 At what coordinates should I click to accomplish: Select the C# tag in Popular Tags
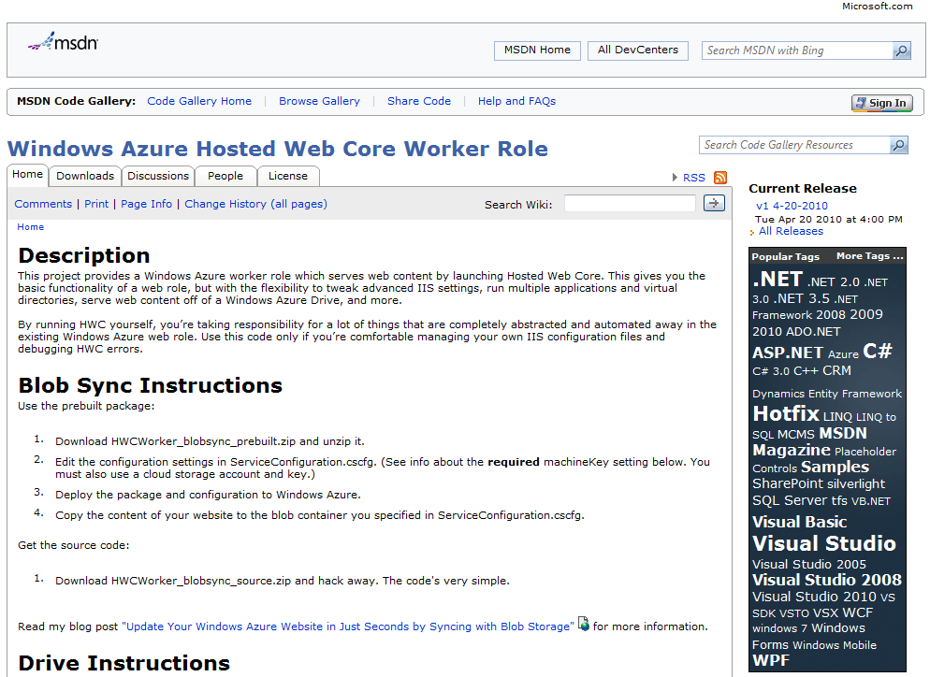point(878,351)
